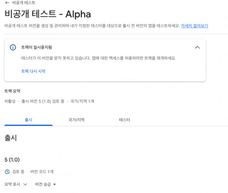The width and height of the screenshot is (228, 193).
Task: Switch to the 국가/지역 tab
Action: point(76,120)
